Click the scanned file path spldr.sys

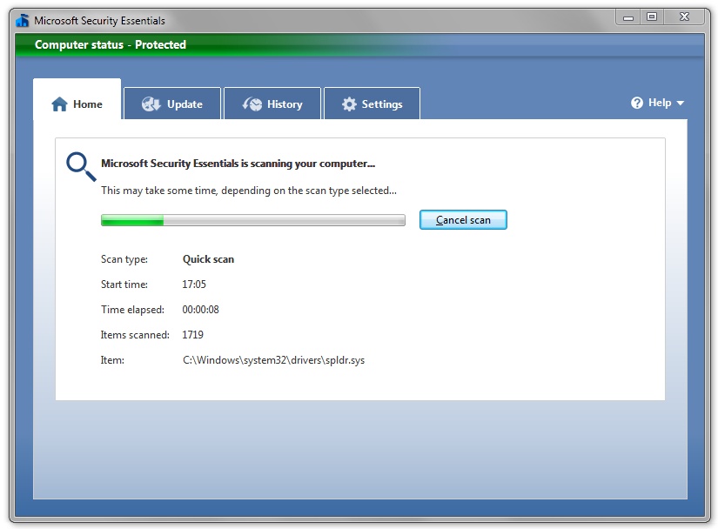point(274,360)
